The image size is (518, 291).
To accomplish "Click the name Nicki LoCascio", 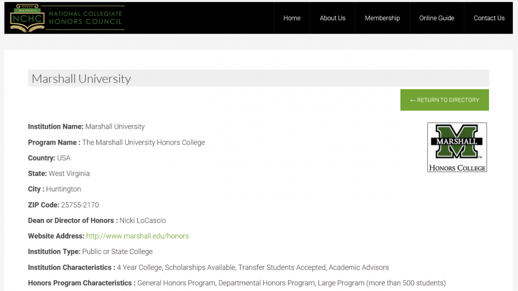I will [143, 220].
